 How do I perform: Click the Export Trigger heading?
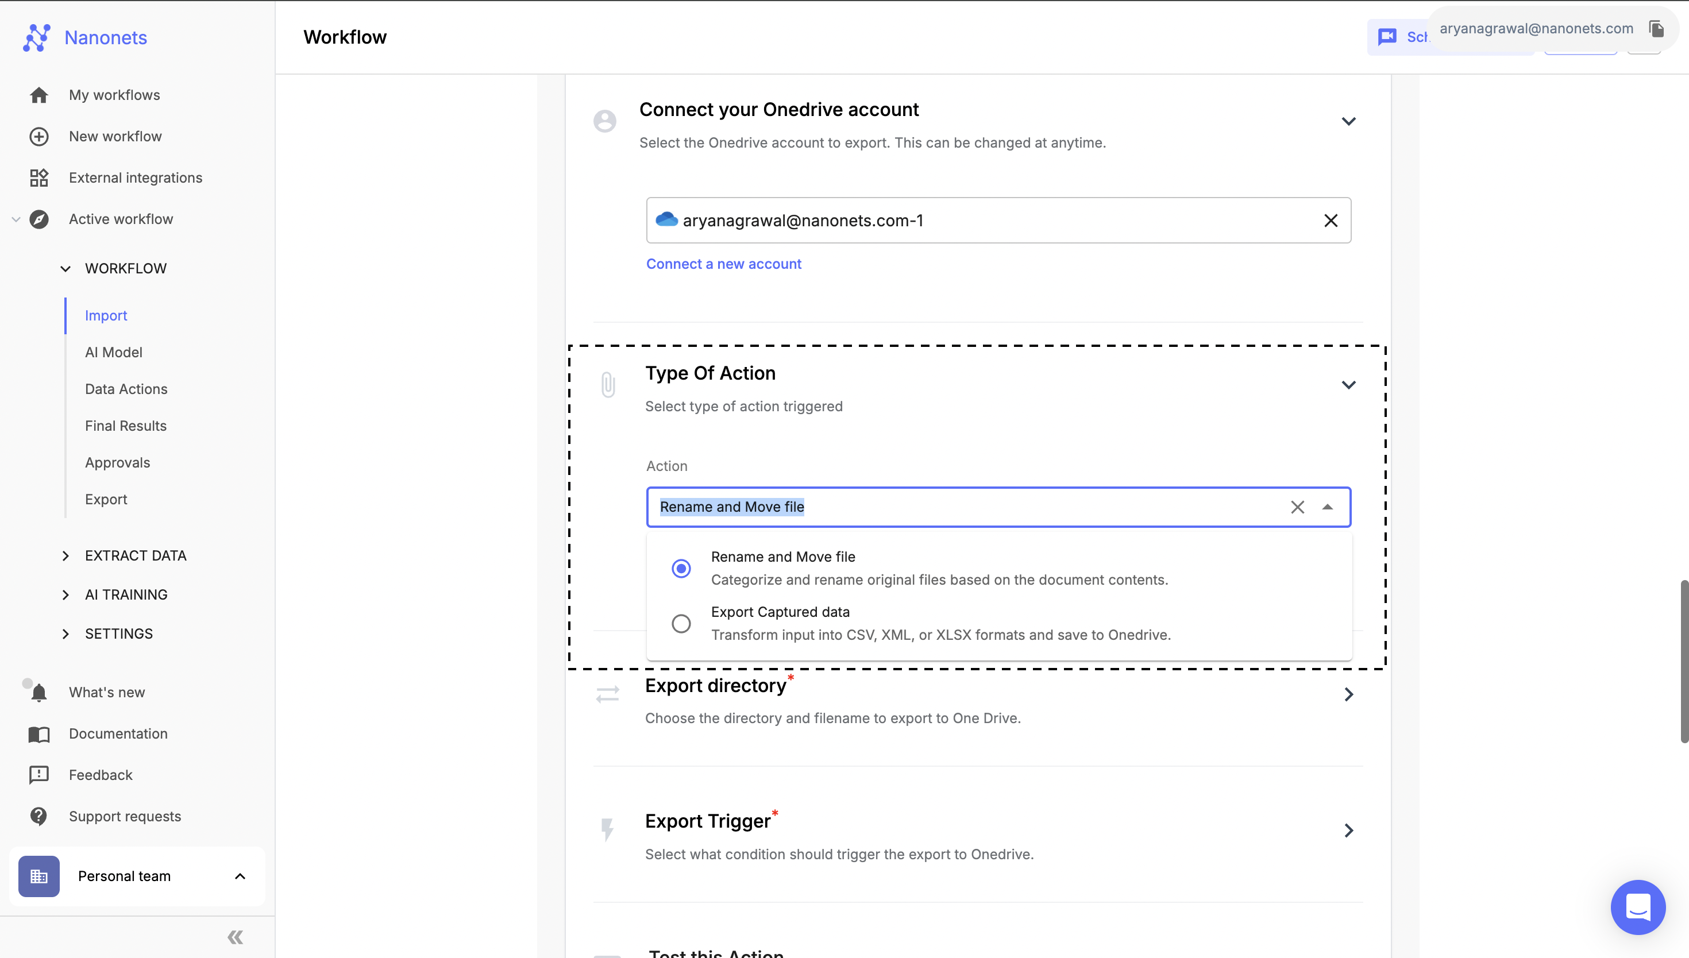point(707,822)
